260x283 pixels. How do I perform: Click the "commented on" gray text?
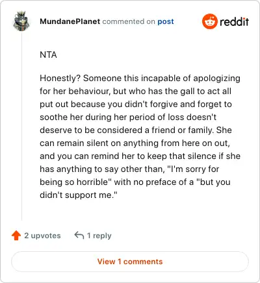129,21
